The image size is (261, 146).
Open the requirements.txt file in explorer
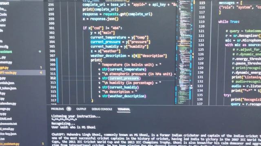pyautogui.click(x=9, y=124)
